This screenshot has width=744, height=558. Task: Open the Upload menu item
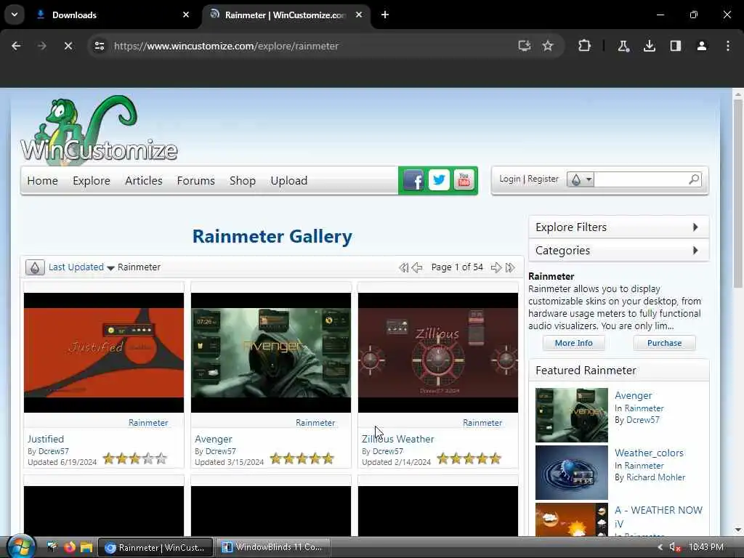click(289, 181)
